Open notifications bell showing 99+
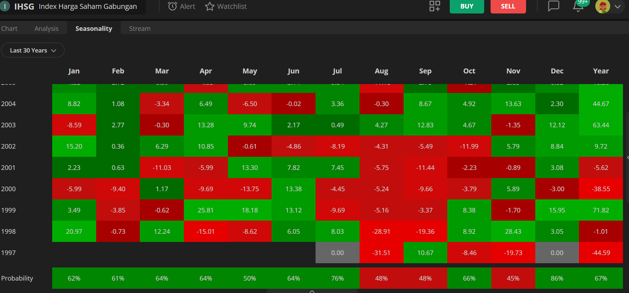Viewport: 629px width, 293px height. pyautogui.click(x=578, y=6)
